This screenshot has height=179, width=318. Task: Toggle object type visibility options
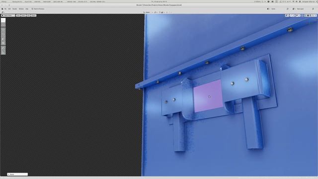pyautogui.click(x=287, y=15)
